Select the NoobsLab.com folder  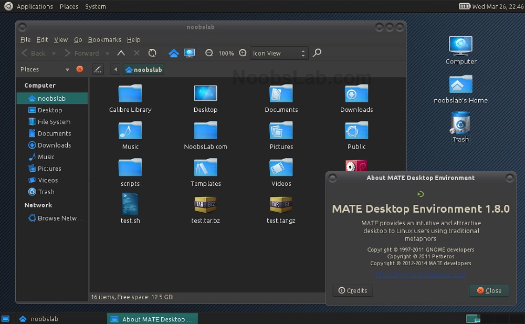[x=206, y=135]
